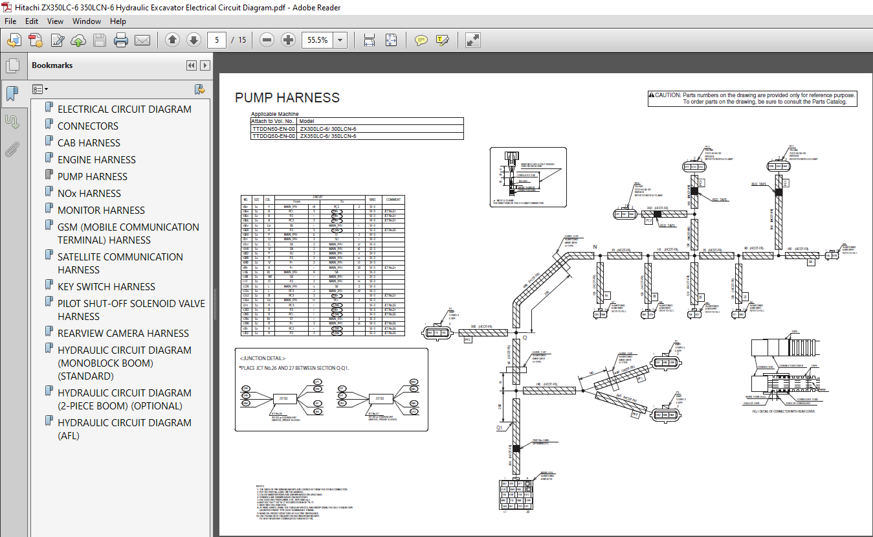This screenshot has width=873, height=537.
Task: Jump to the REARVIEW CAMERA HARNESS bookmark
Action: pos(123,333)
